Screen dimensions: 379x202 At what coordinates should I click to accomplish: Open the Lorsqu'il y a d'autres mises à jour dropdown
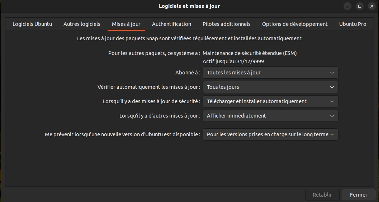click(270, 116)
